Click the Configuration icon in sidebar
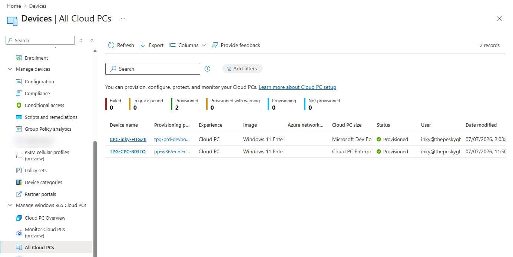The width and height of the screenshot is (513, 257). pyautogui.click(x=19, y=81)
